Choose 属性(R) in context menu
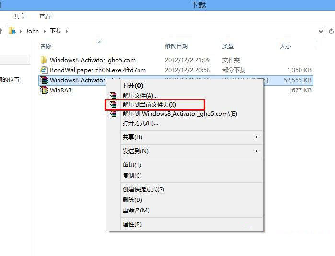The image size is (335, 256). [x=132, y=224]
